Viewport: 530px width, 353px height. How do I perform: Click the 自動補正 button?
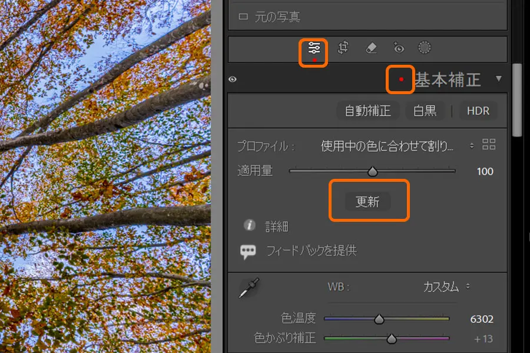[367, 111]
